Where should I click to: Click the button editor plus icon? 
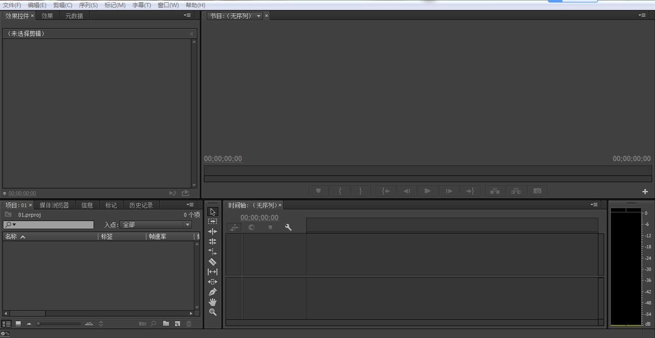pyautogui.click(x=645, y=191)
